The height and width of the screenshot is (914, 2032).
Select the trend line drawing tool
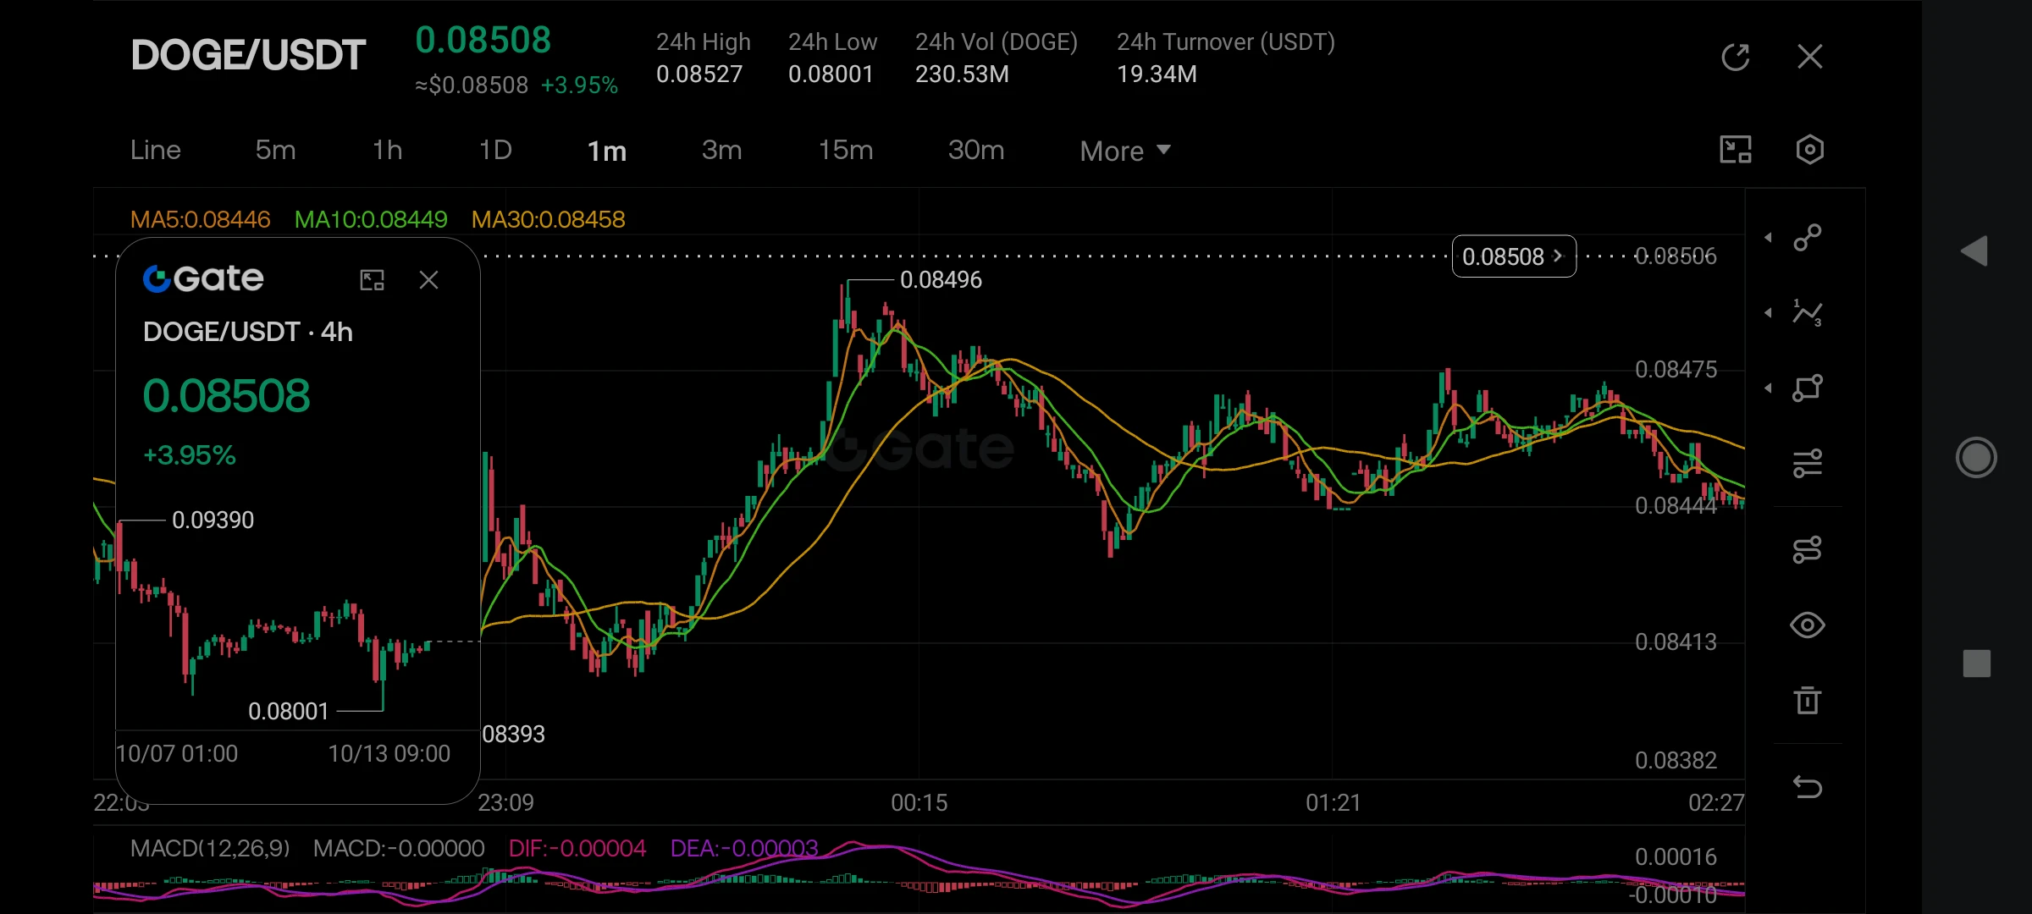point(1808,238)
